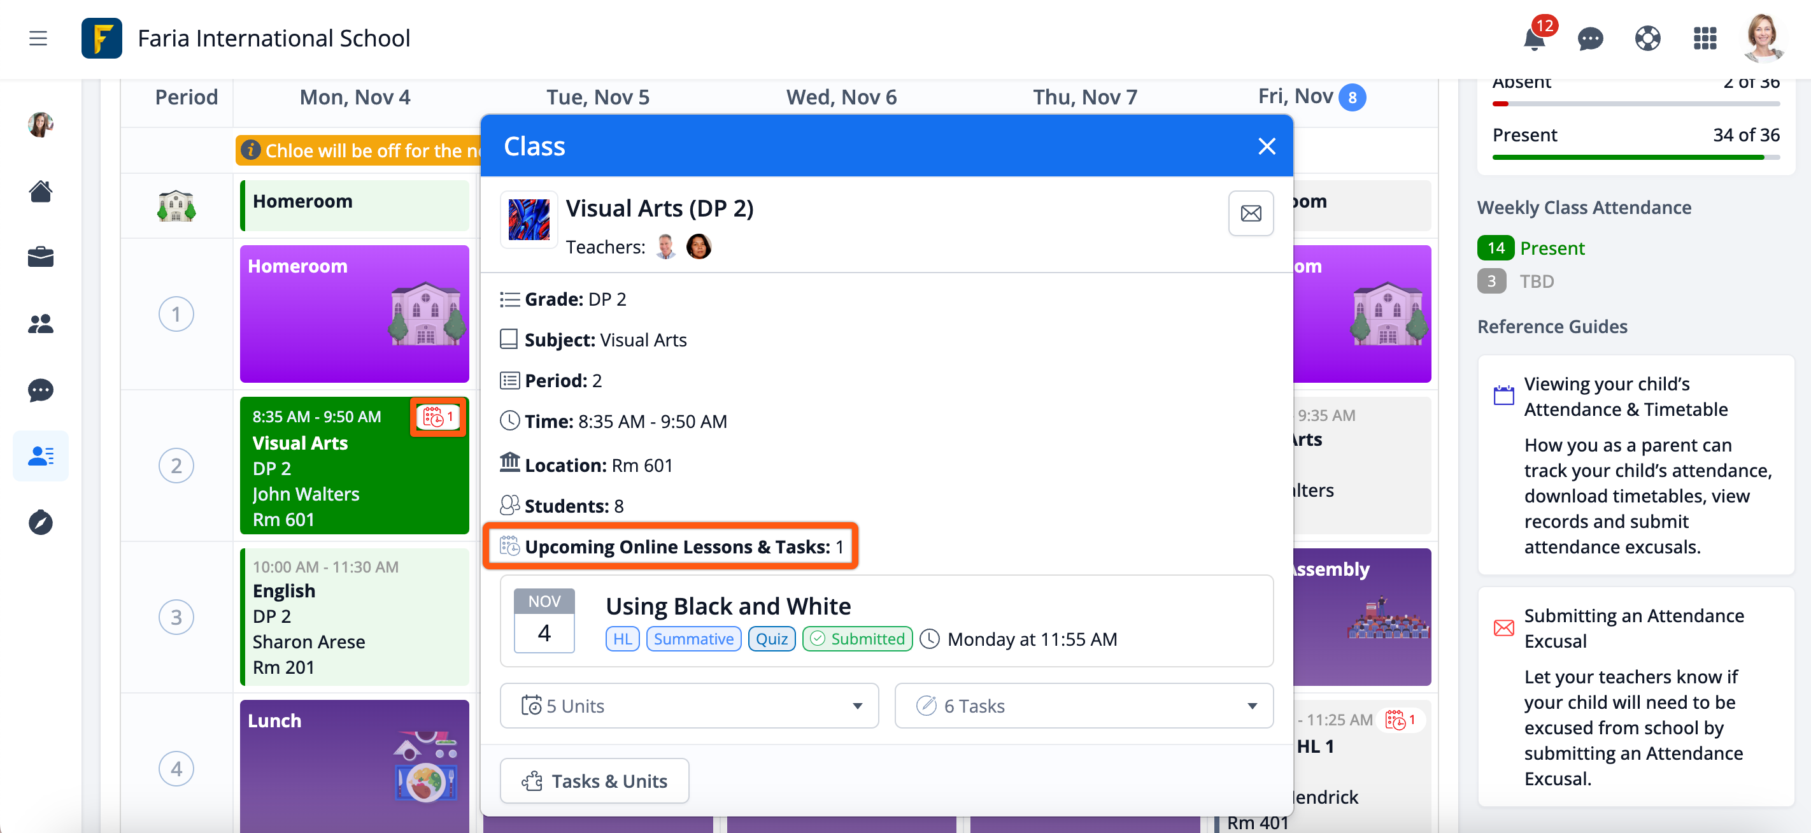
Task: Toggle the hamburger navigation menu
Action: pos(38,38)
